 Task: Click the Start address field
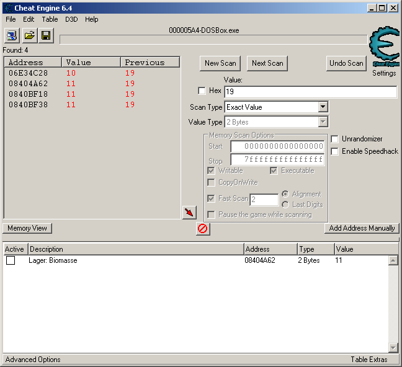(x=278, y=146)
